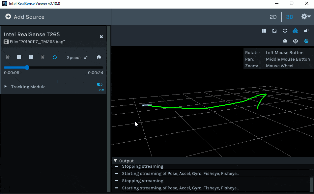Collapse the Output log panel
Image resolution: width=314 pixels, height=194 pixels.
pos(115,160)
